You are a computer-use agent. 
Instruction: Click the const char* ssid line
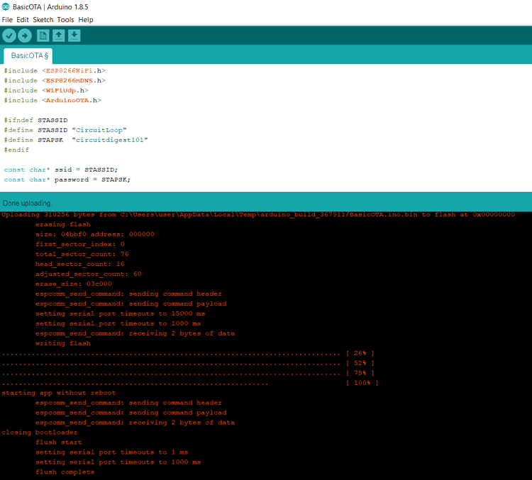(61, 169)
